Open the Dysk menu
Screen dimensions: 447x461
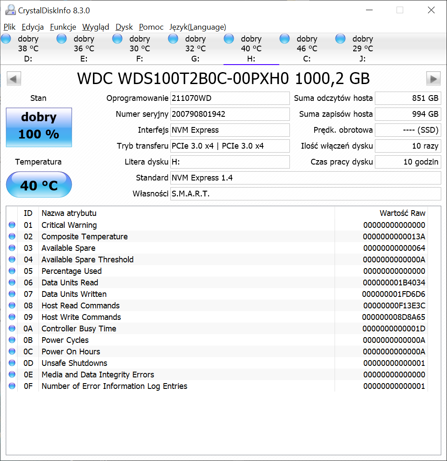tap(124, 27)
